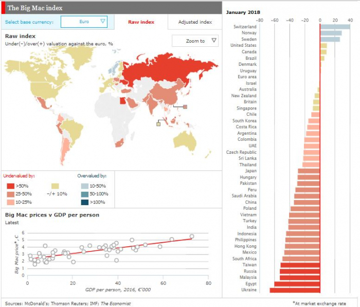Image resolution: width=360 pixels, height=307 pixels.
Task: Click Egypt on the world map
Action: (x=122, y=101)
